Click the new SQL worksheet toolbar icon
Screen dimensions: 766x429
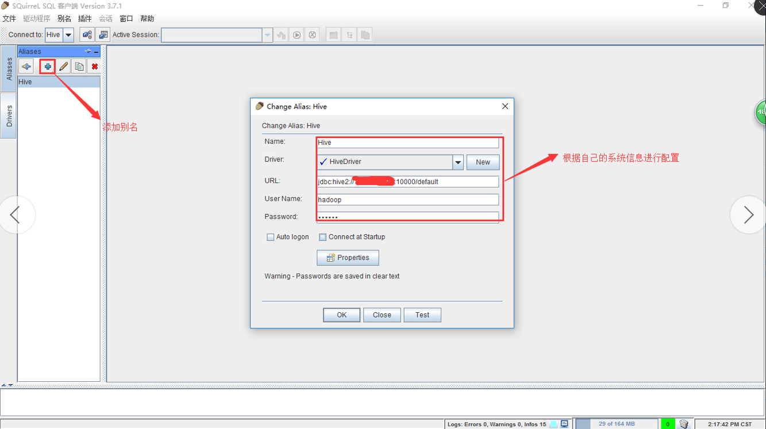(333, 35)
